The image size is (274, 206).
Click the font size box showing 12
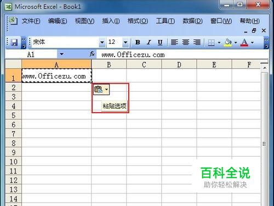tap(115, 42)
